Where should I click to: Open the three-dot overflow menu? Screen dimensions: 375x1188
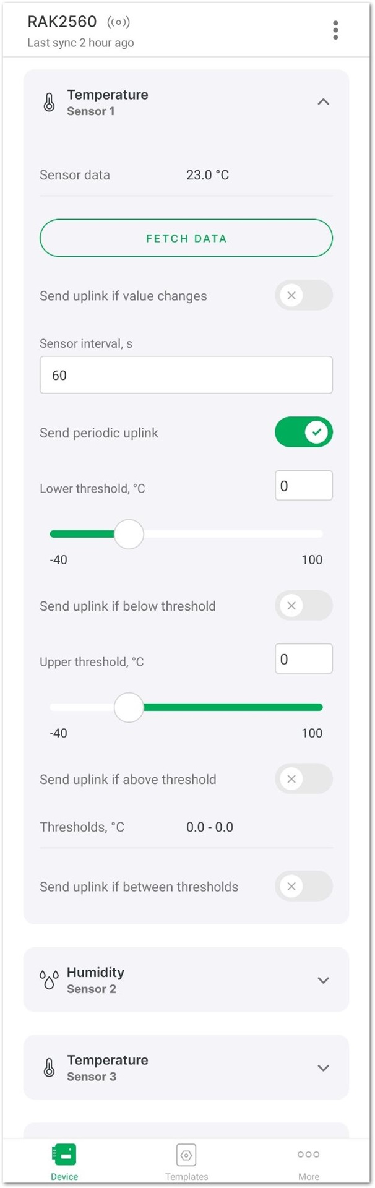coord(335,30)
